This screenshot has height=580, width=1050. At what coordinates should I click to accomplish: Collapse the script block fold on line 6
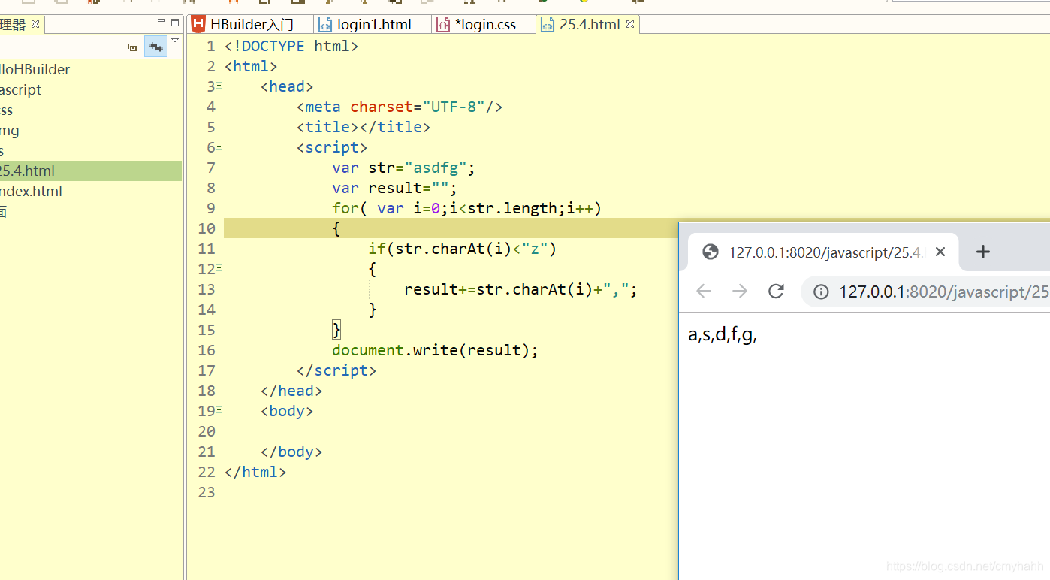tap(219, 147)
